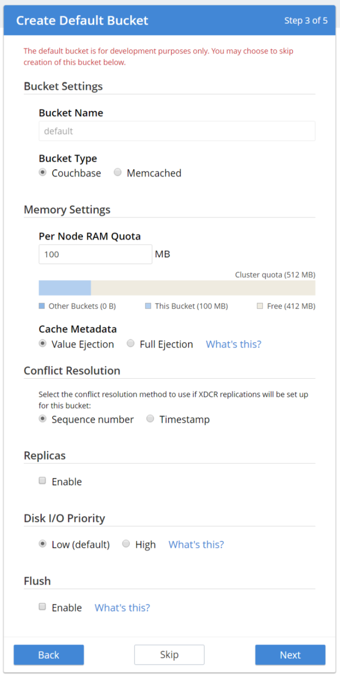Choose Value Ejection for cache metadata

[x=42, y=344]
